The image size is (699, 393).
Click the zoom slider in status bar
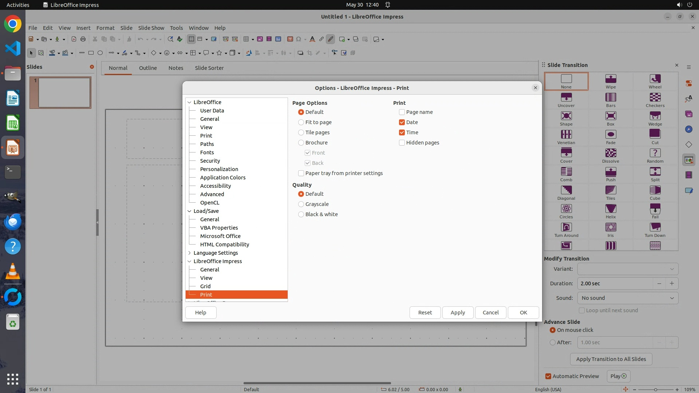coord(655,389)
